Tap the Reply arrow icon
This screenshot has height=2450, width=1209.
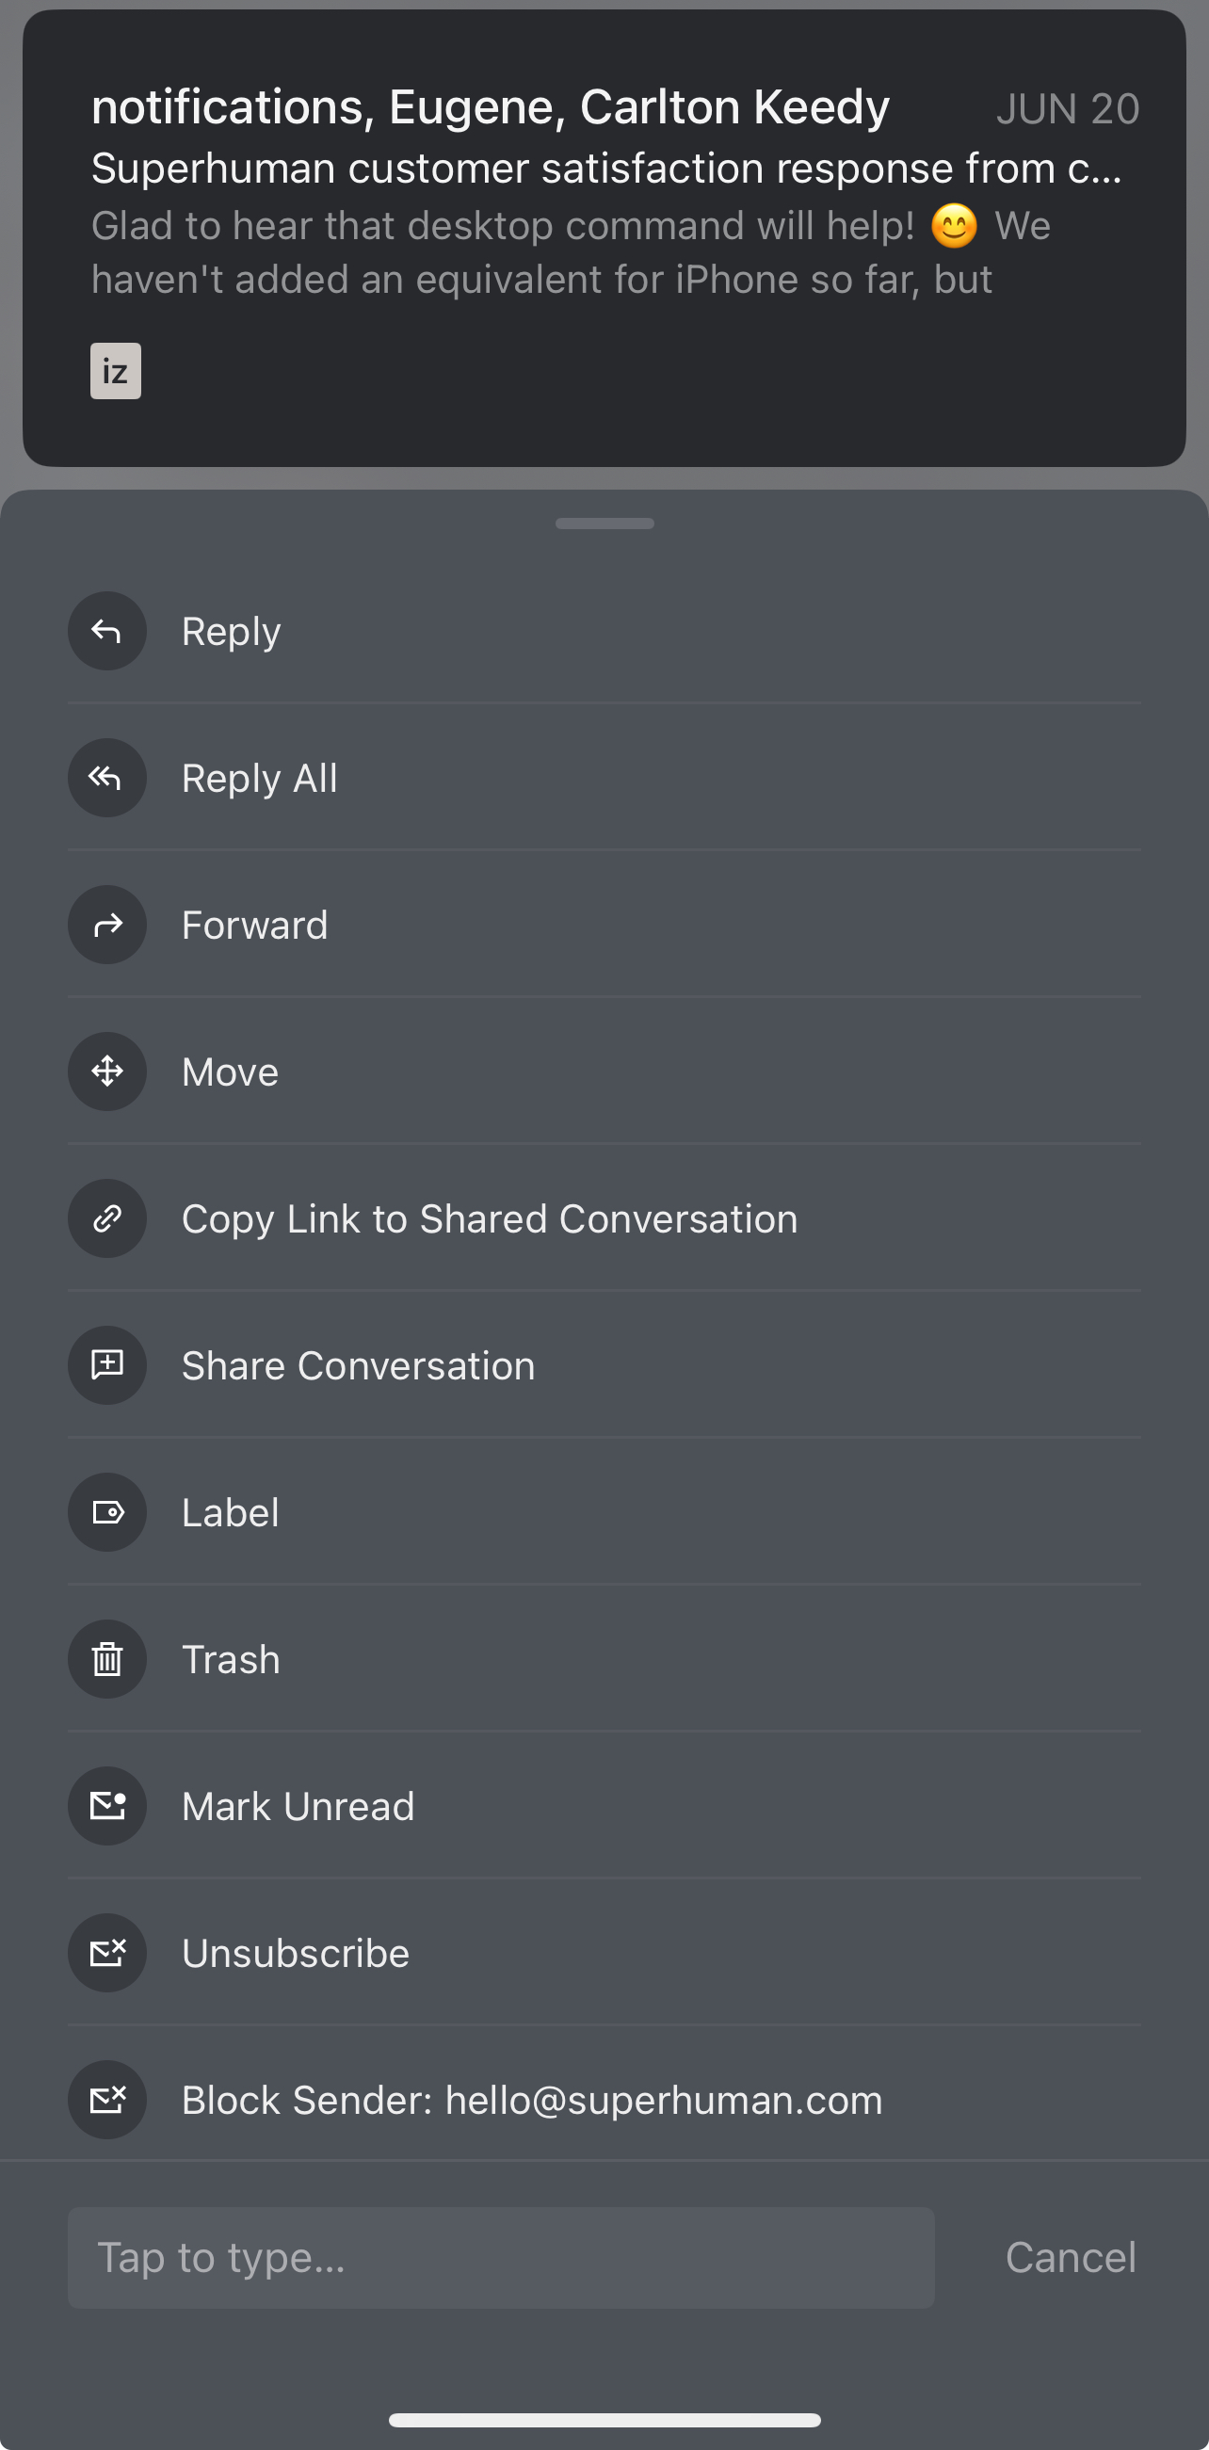tap(106, 632)
